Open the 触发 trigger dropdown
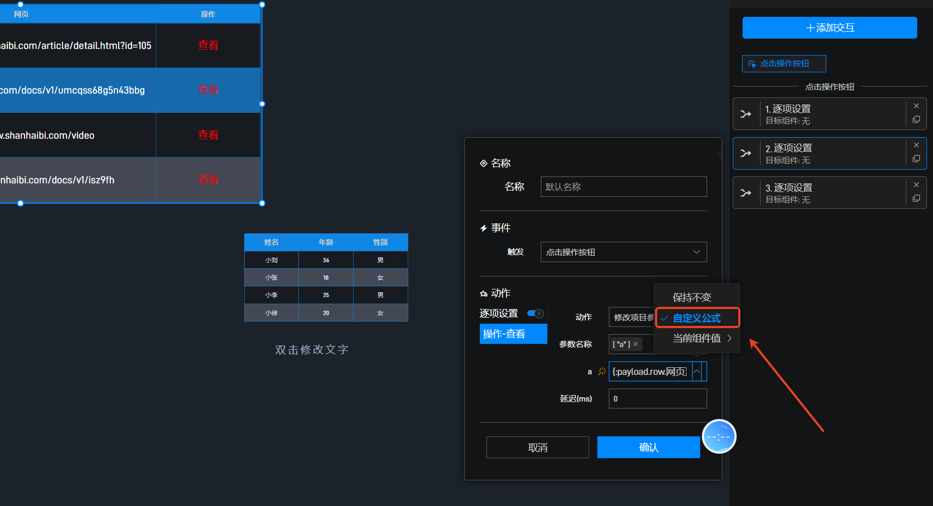 point(623,252)
